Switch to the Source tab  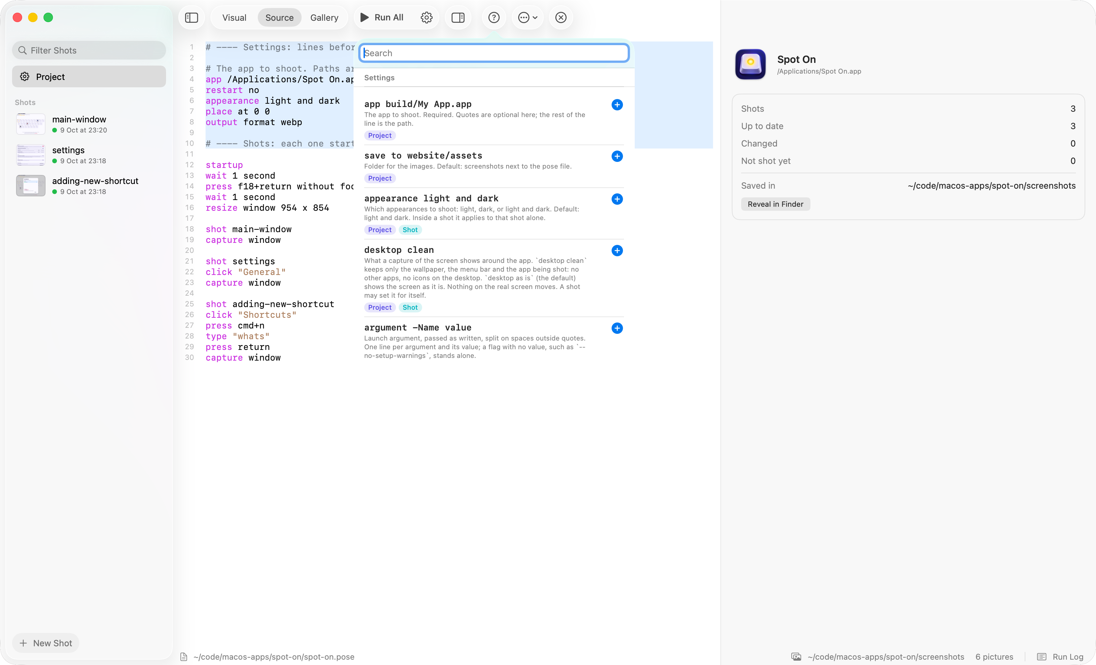point(279,17)
